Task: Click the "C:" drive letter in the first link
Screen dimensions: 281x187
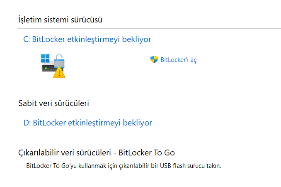Action: [x=27, y=39]
